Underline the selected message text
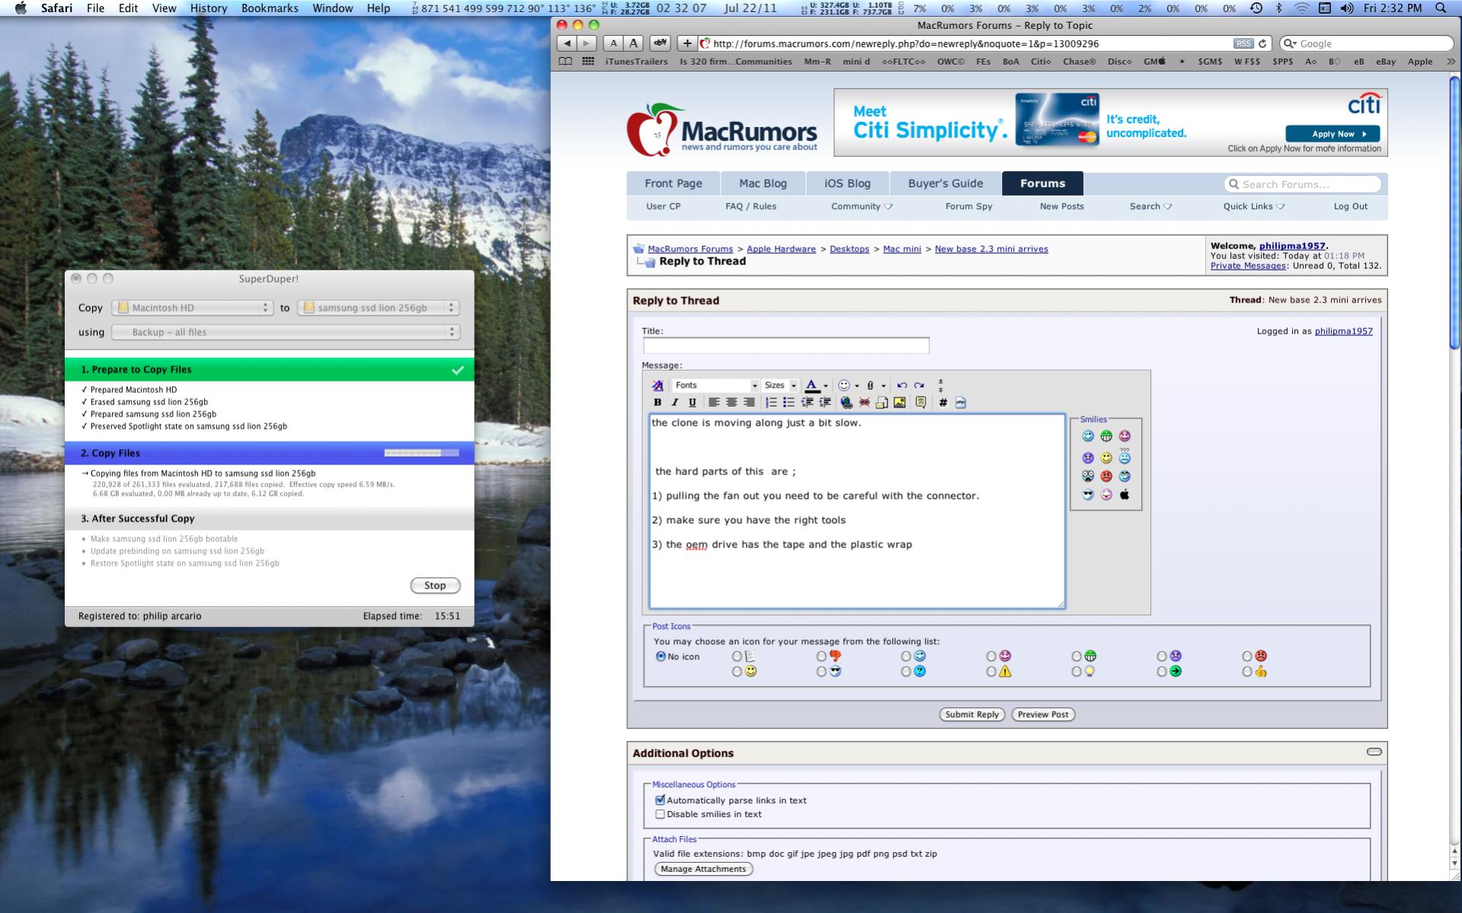1462x913 pixels. coord(692,403)
